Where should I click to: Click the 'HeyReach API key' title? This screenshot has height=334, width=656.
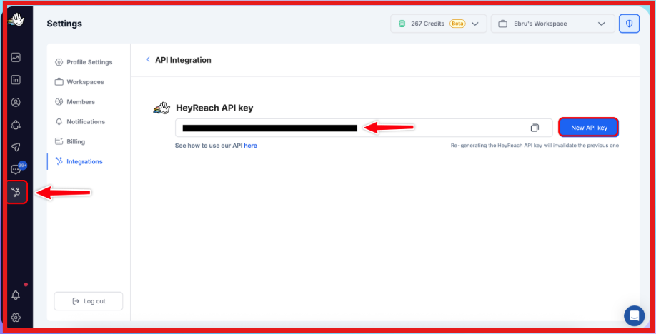tap(214, 108)
